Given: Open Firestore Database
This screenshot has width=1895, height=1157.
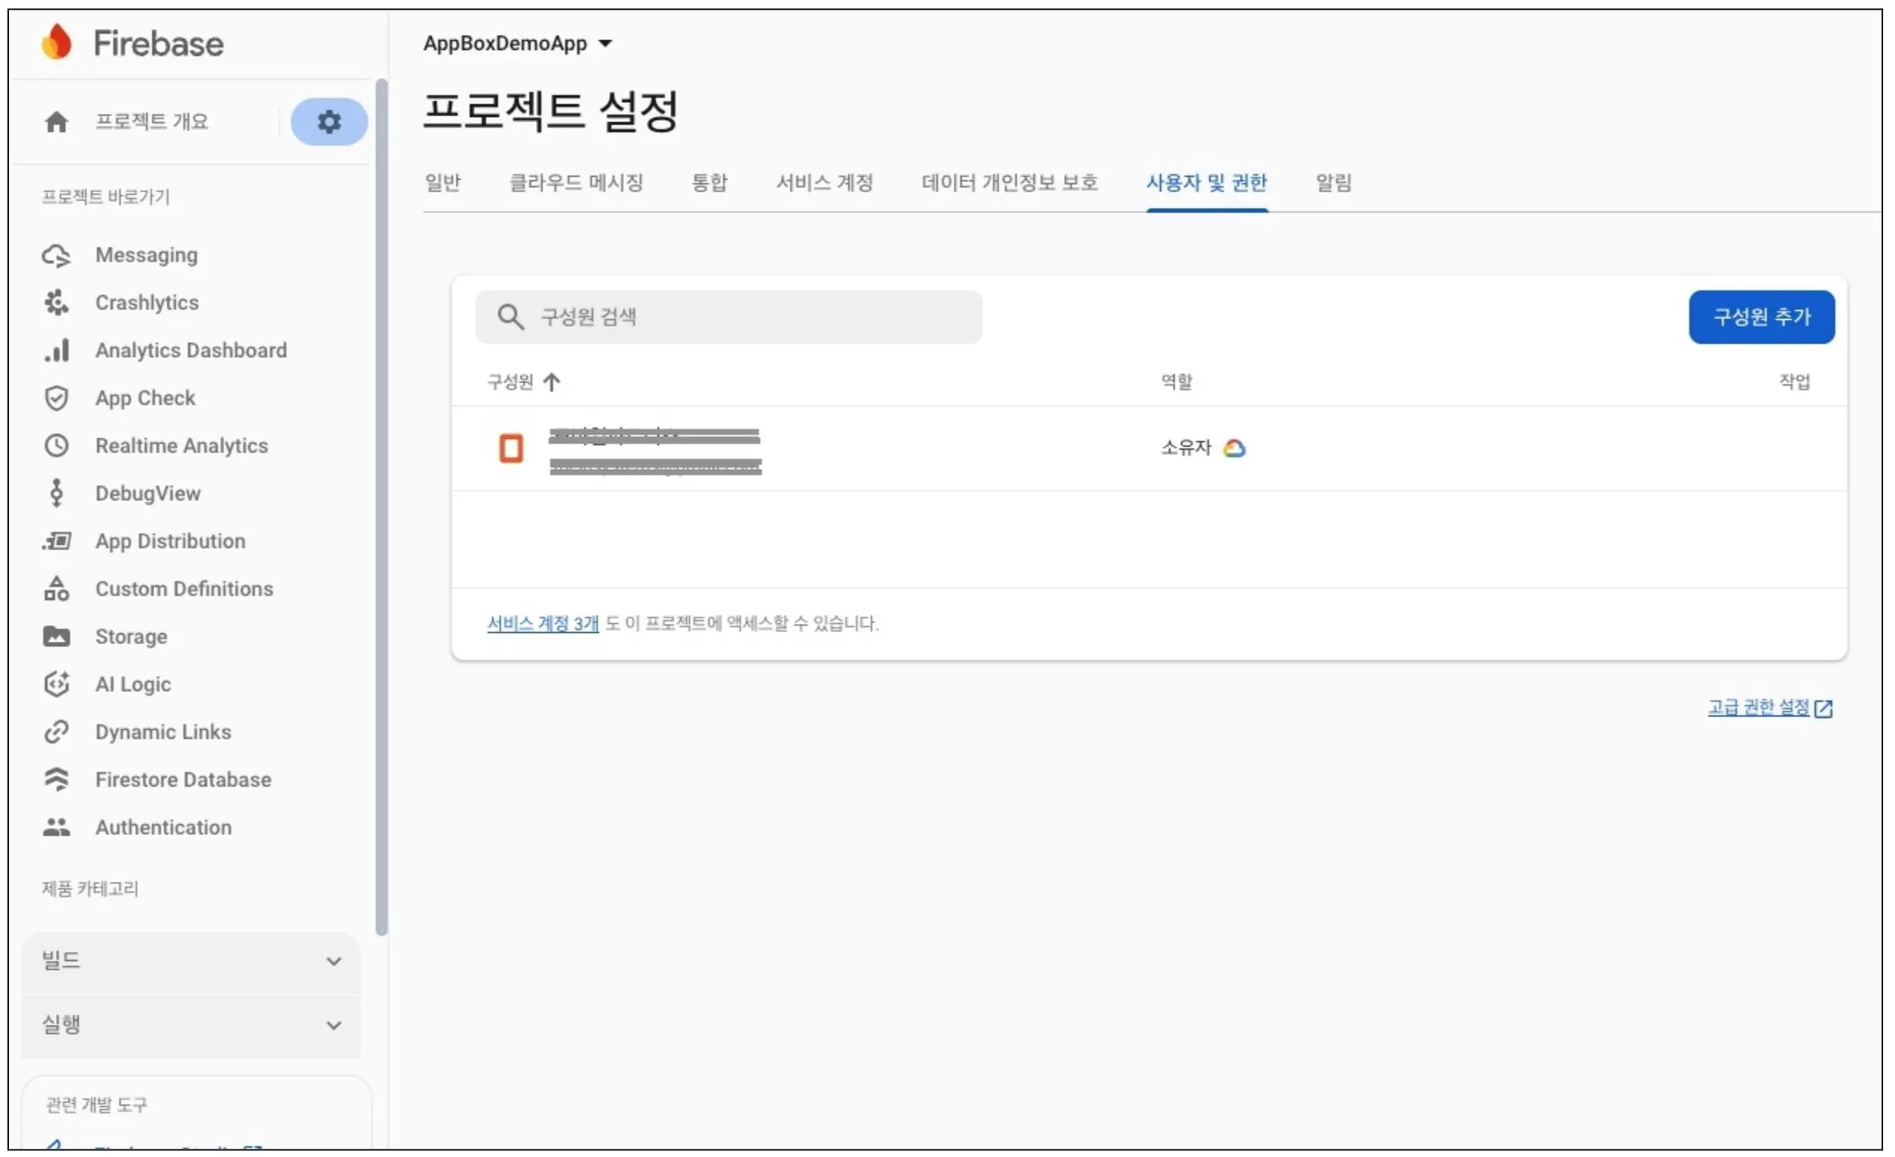Looking at the screenshot, I should tap(183, 780).
